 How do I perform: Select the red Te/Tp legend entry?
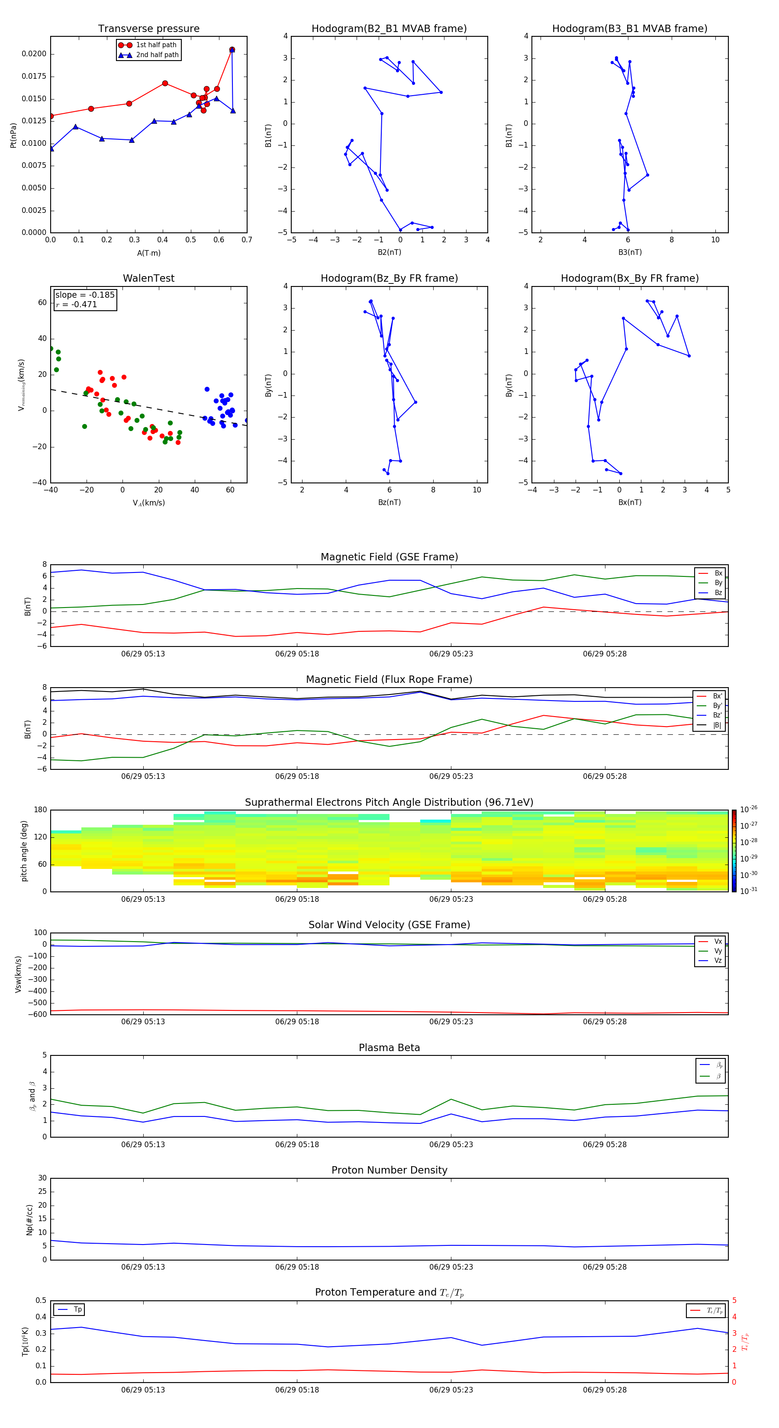click(706, 1310)
